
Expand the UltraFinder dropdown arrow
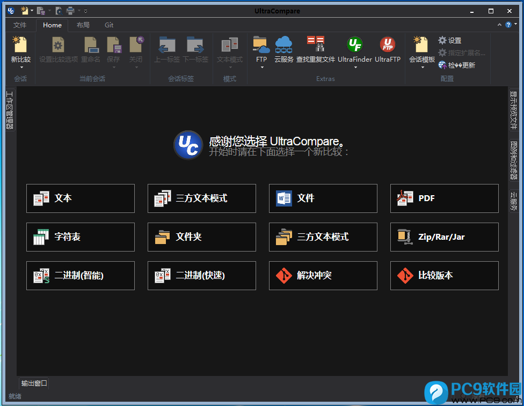point(355,68)
